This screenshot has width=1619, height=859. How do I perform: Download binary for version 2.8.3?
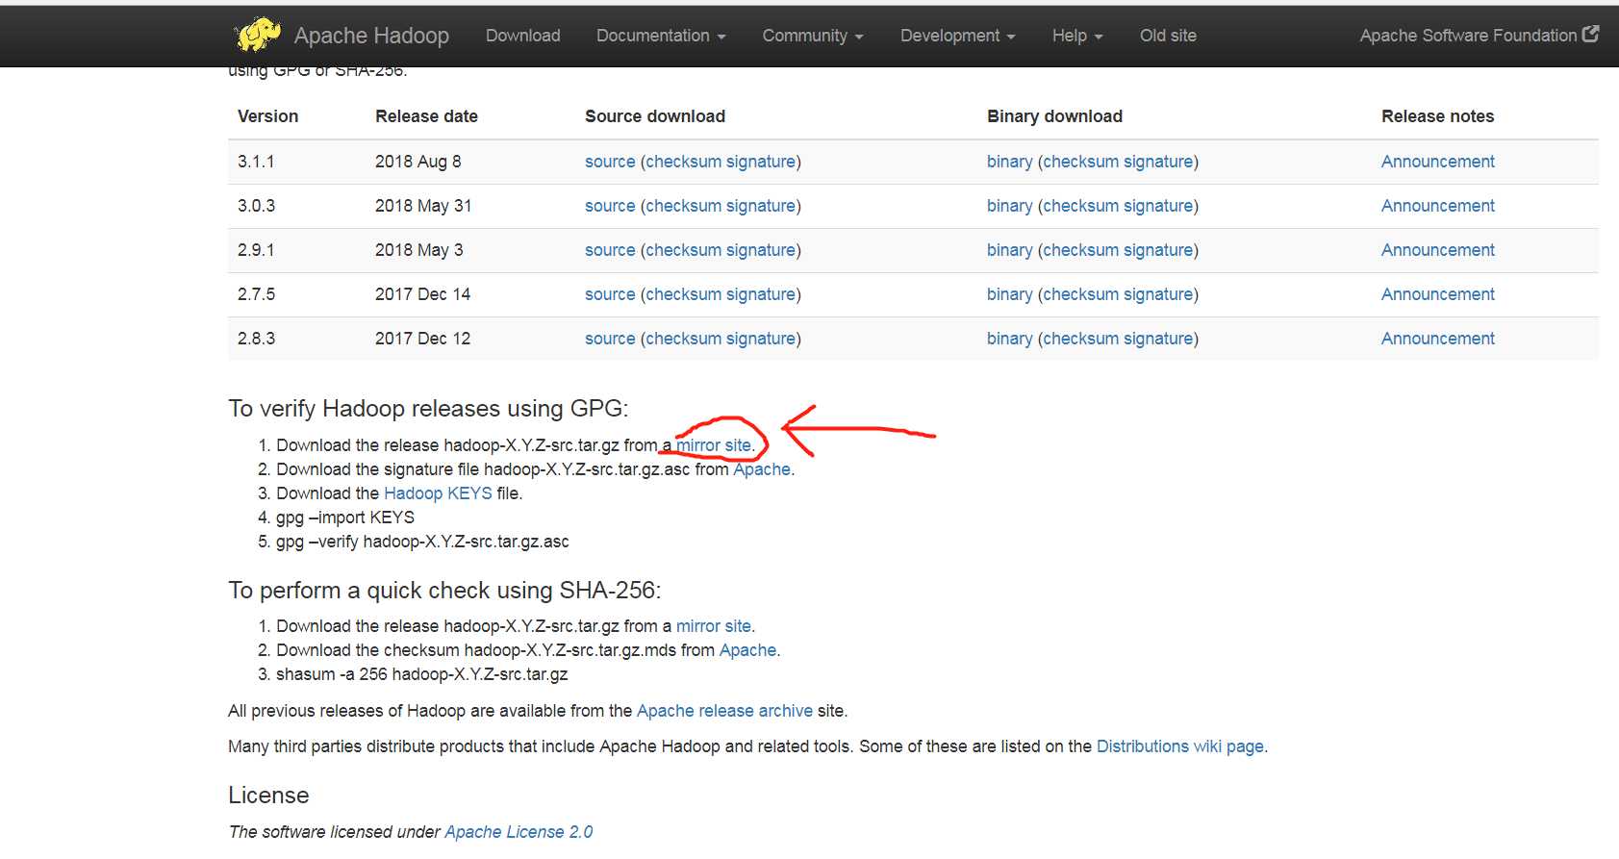point(1009,339)
